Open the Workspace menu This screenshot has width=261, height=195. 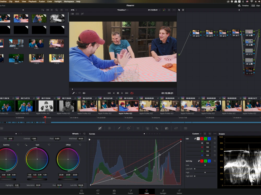coord(69,2)
